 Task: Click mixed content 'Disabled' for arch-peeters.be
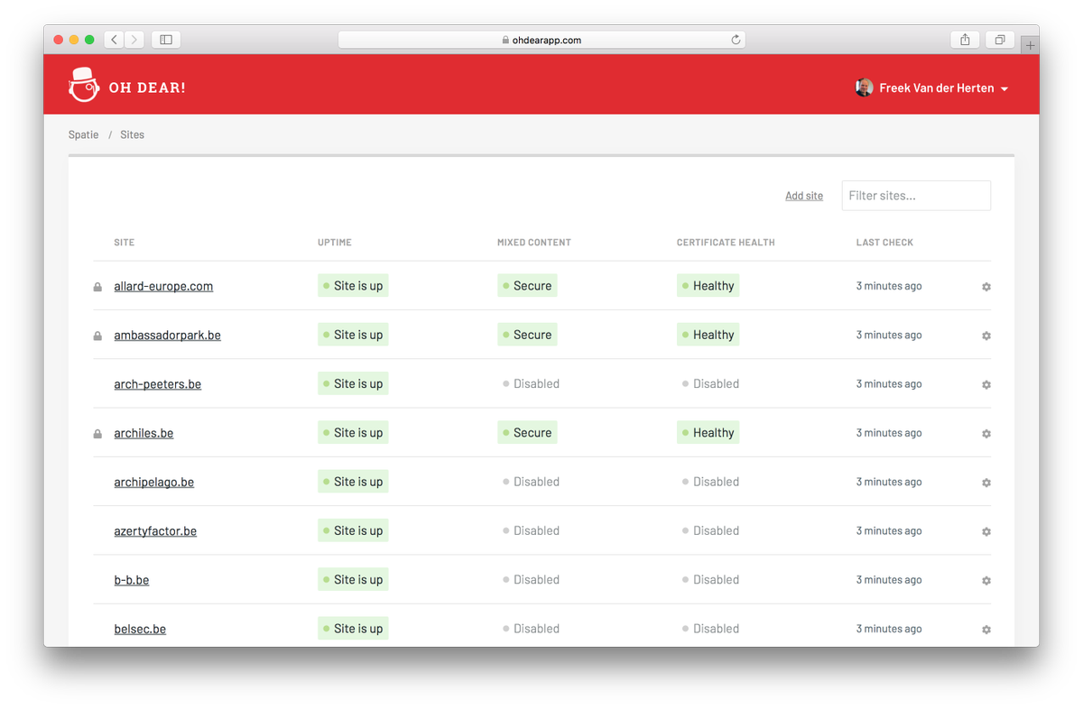[531, 383]
